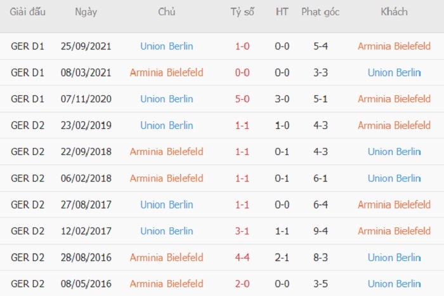444x296 pixels.
Task: Select the Giải đấu column header
Action: (x=27, y=12)
